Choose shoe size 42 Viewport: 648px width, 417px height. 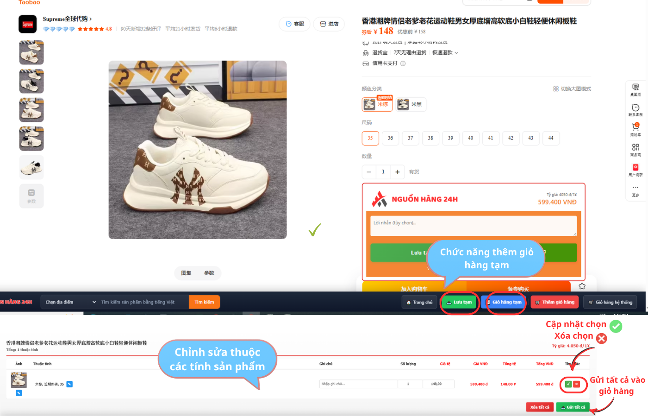pyautogui.click(x=511, y=138)
